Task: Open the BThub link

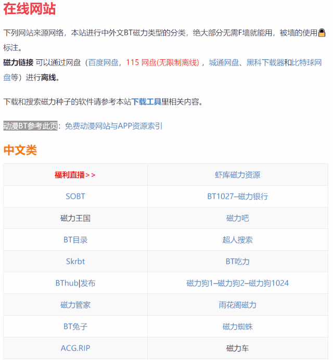Action: coord(67,283)
